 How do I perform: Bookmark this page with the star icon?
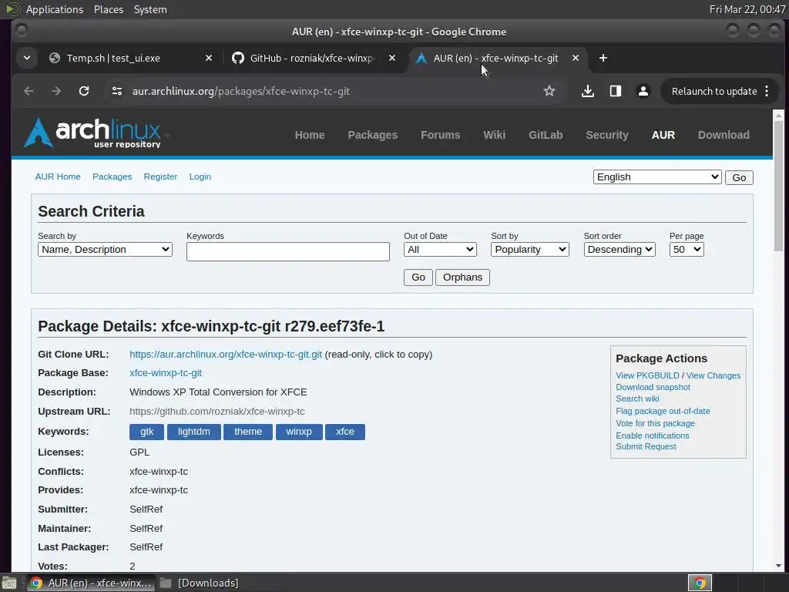pos(549,91)
